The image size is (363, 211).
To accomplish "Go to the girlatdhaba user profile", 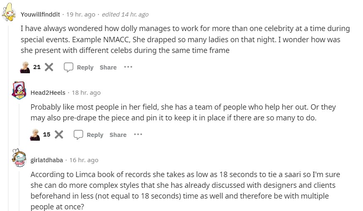I will pos(47,160).
